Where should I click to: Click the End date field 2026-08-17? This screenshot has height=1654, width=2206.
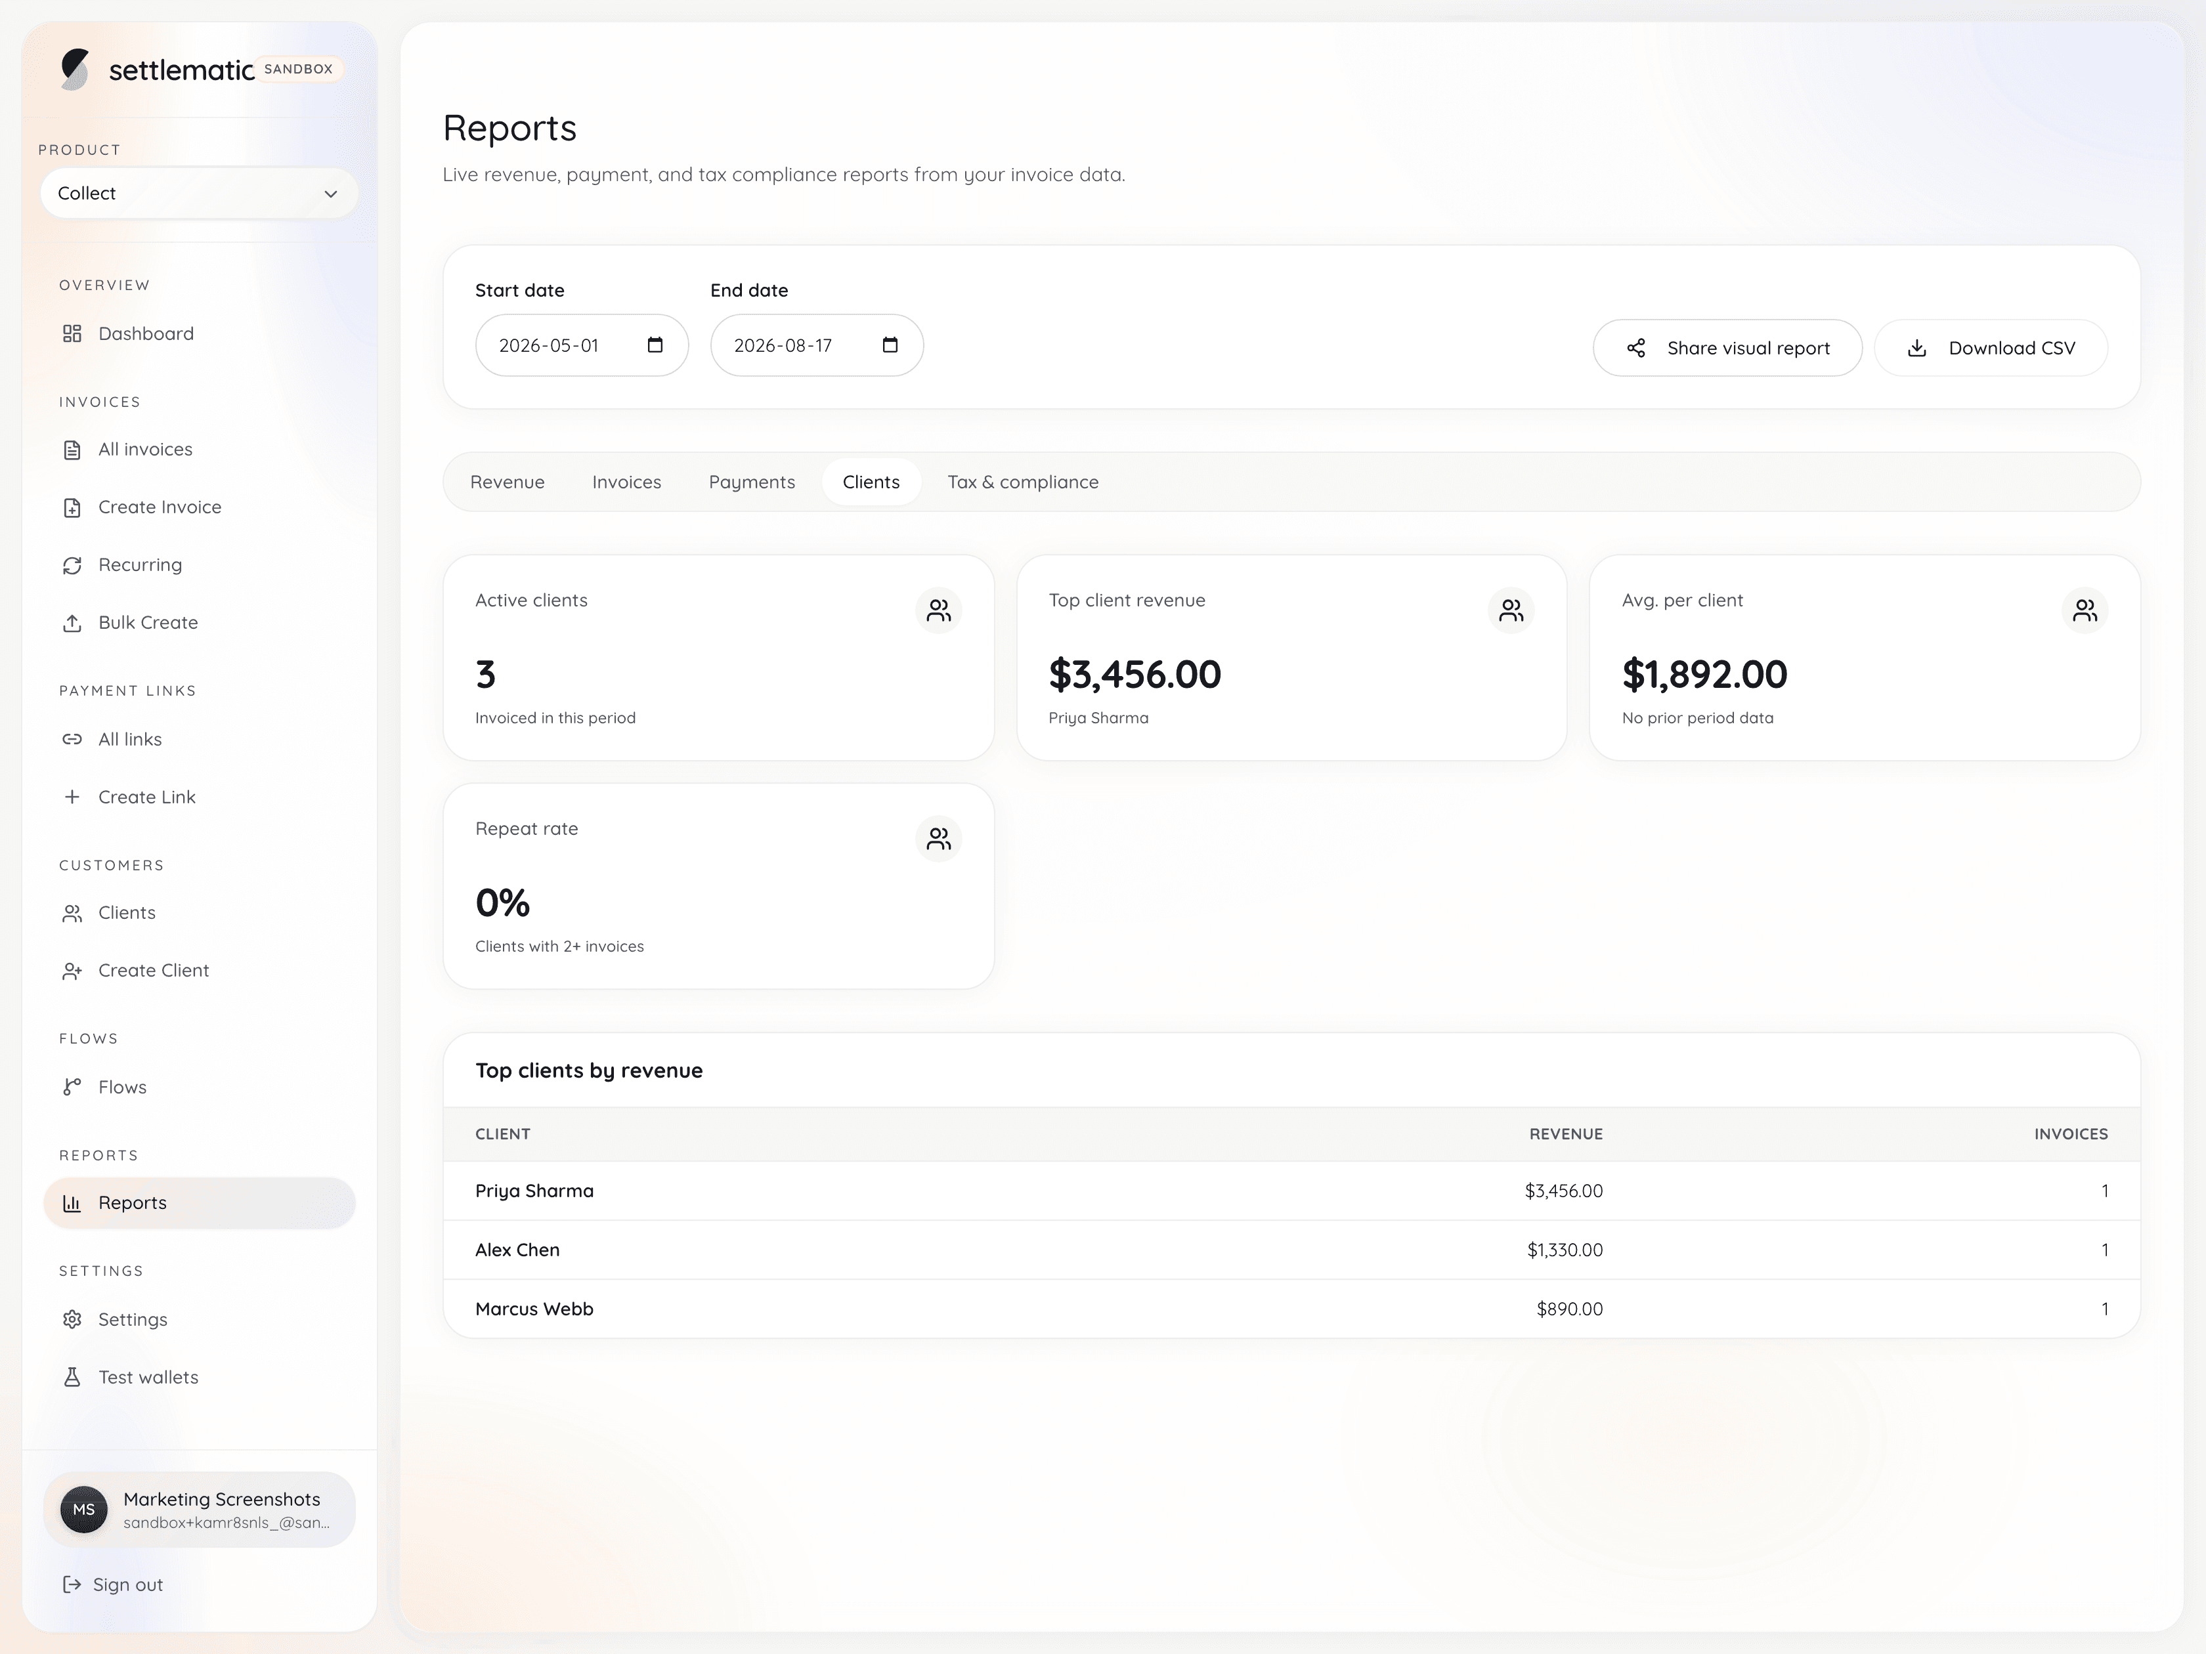pos(817,345)
